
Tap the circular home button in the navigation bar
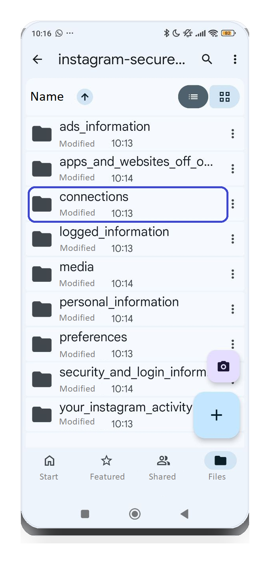[135, 514]
